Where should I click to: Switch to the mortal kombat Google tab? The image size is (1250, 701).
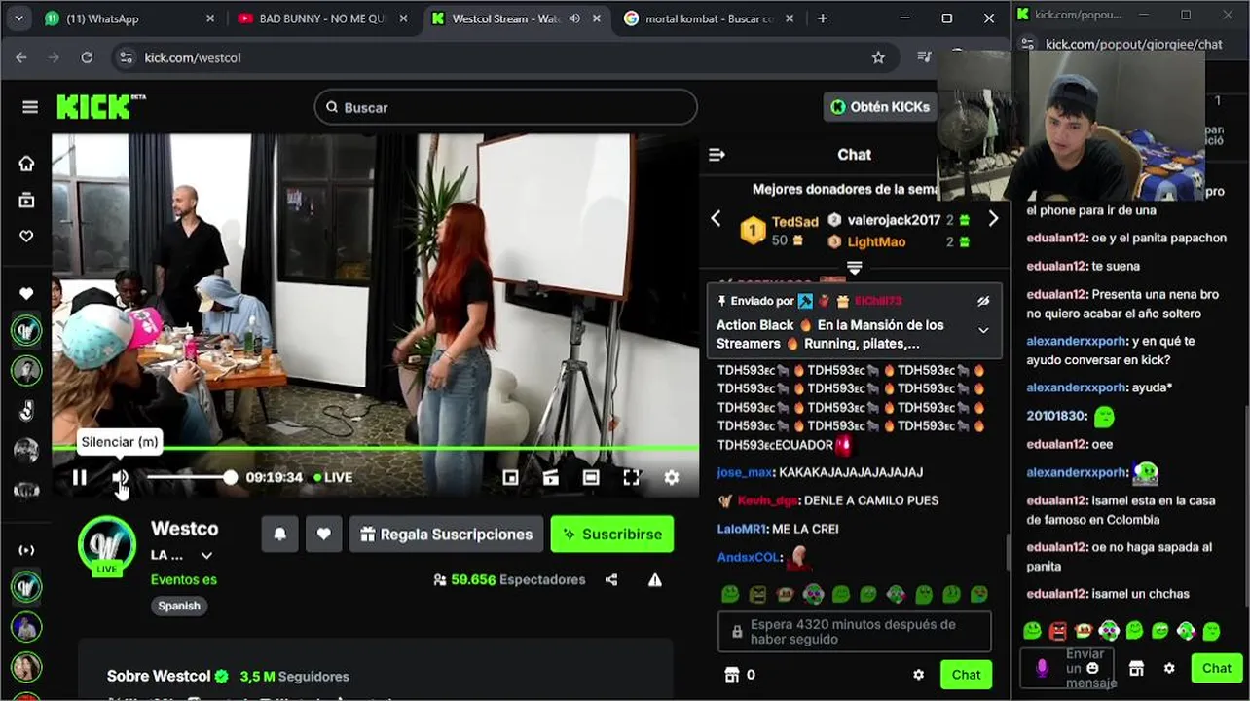pos(709,18)
